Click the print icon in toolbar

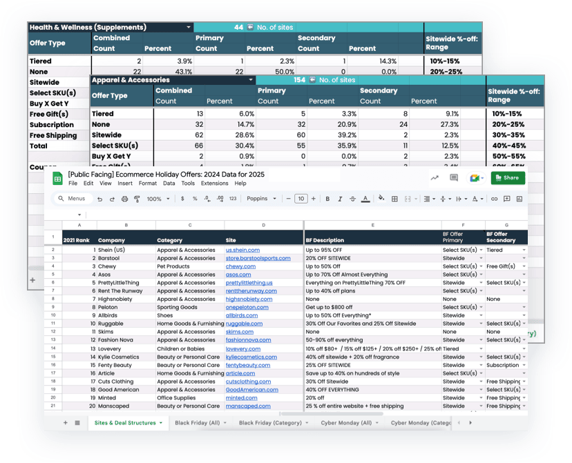pos(124,199)
